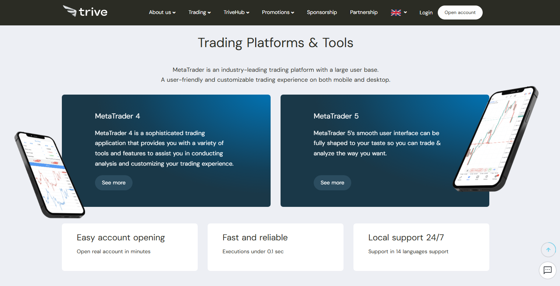Click the right phone chart mockup
The width and height of the screenshot is (560, 286).
point(496,139)
